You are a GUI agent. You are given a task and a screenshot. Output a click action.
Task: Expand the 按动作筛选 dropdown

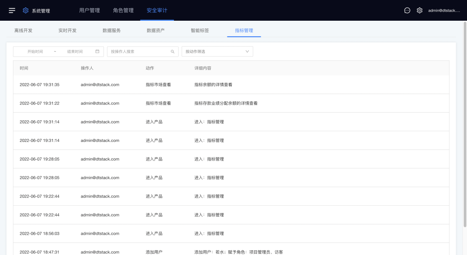click(217, 51)
